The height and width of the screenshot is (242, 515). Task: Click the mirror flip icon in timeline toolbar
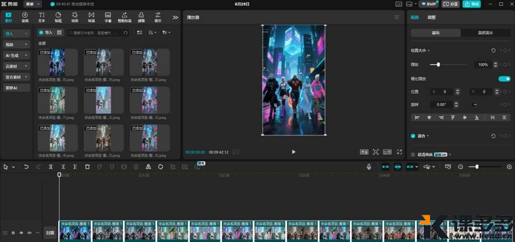pyautogui.click(x=148, y=167)
